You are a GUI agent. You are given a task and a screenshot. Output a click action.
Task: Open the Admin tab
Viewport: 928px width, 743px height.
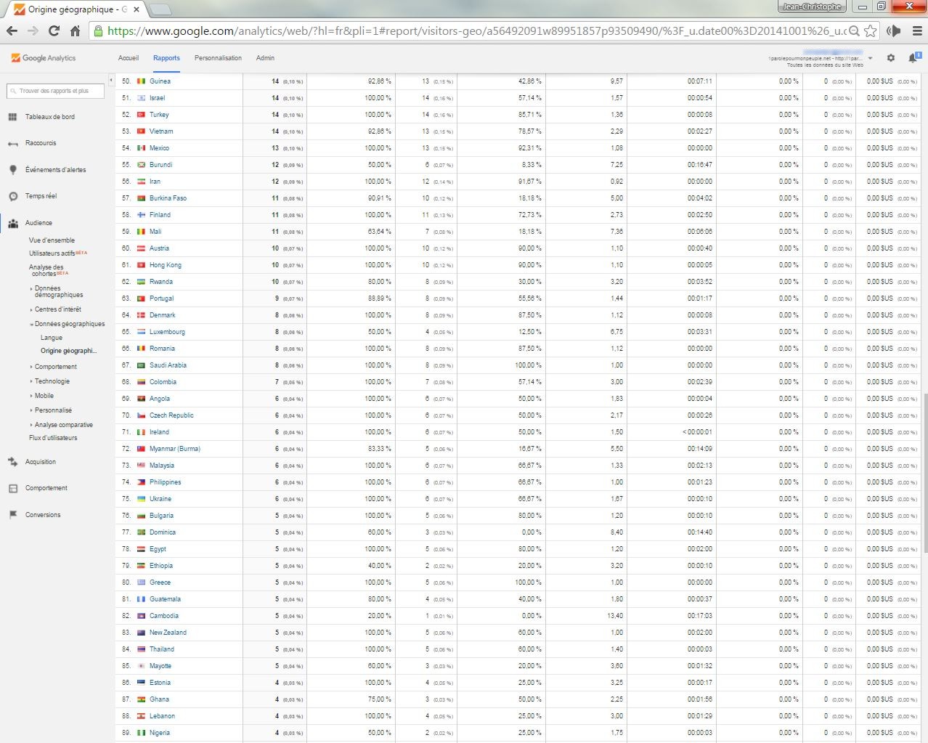pyautogui.click(x=265, y=58)
